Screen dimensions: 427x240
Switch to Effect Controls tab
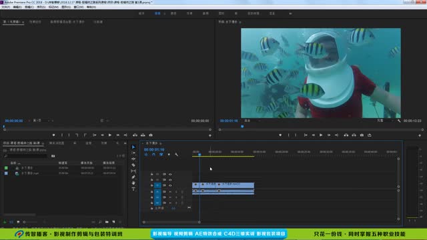(35, 22)
